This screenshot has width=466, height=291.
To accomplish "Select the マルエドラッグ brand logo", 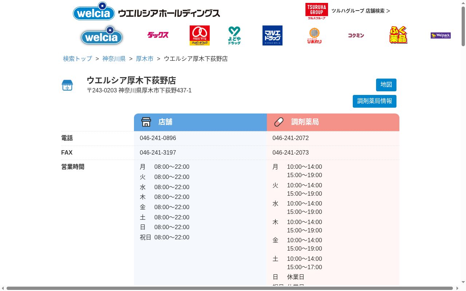I will coord(272,35).
